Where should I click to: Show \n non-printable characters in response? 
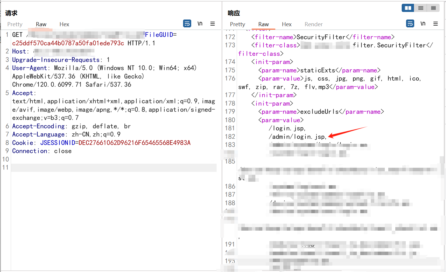pyautogui.click(x=423, y=24)
